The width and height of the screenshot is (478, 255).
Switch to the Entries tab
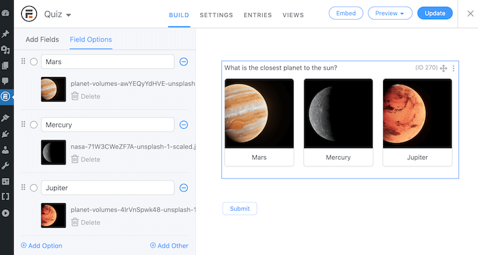pyautogui.click(x=257, y=15)
